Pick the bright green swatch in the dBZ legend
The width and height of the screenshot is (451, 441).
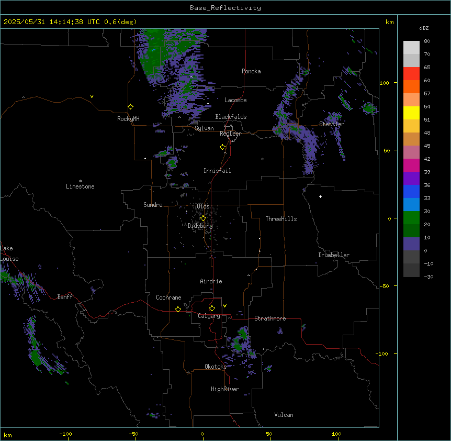point(411,218)
